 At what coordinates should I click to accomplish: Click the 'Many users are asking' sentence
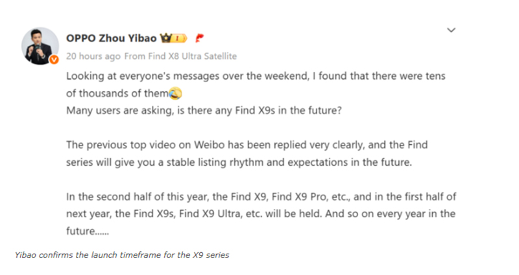point(204,110)
